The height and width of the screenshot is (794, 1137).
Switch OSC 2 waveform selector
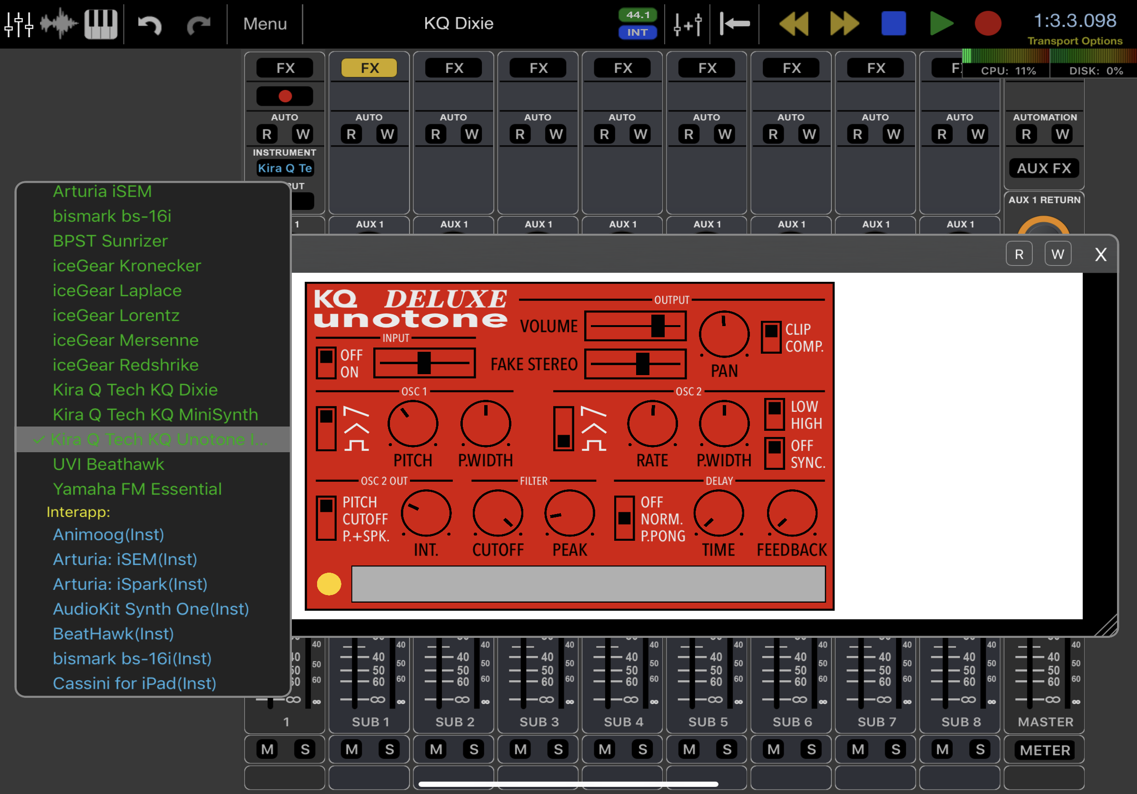coord(564,428)
